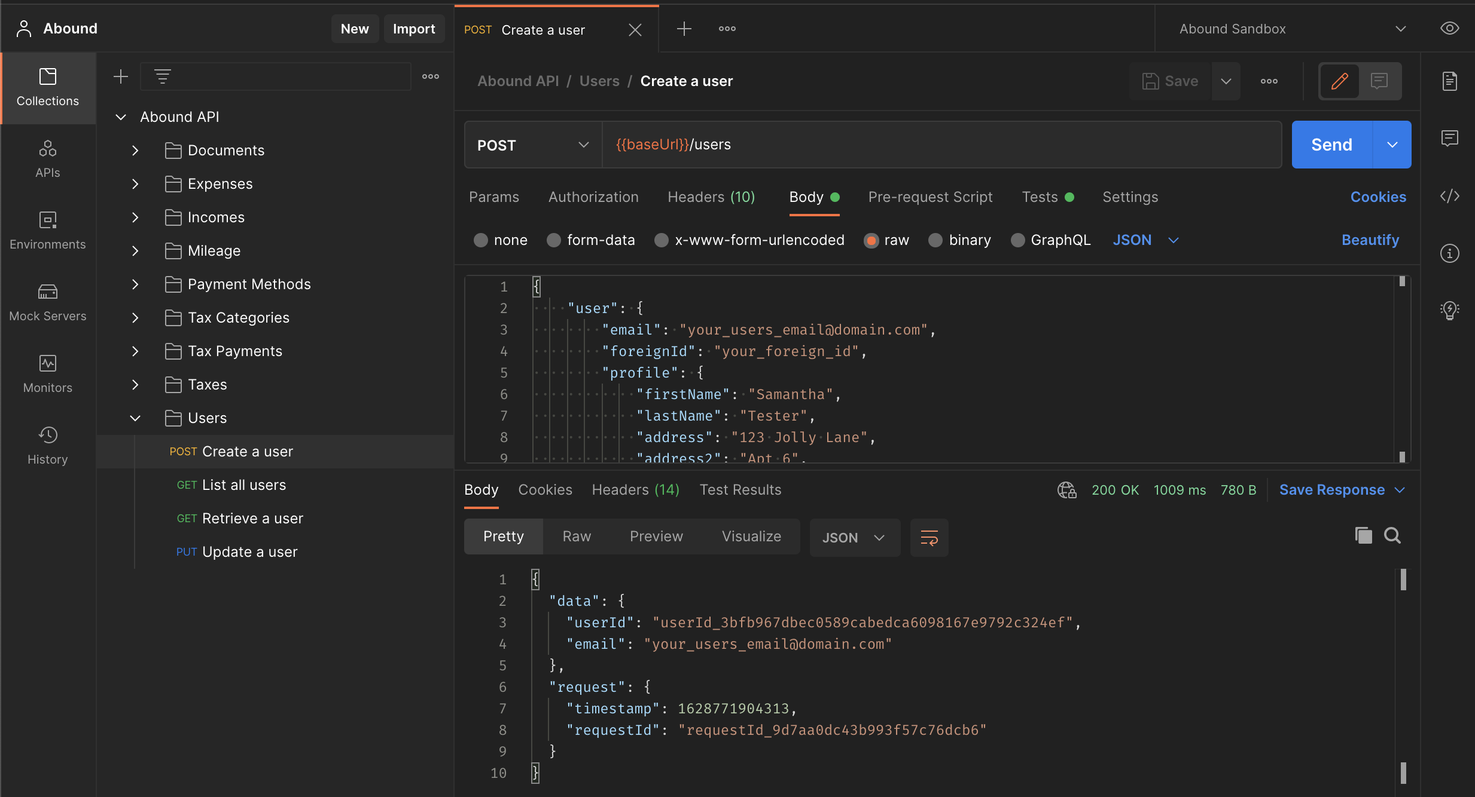Viewport: 1475px width, 797px height.
Task: Open the Save Response dropdown
Action: click(x=1343, y=490)
